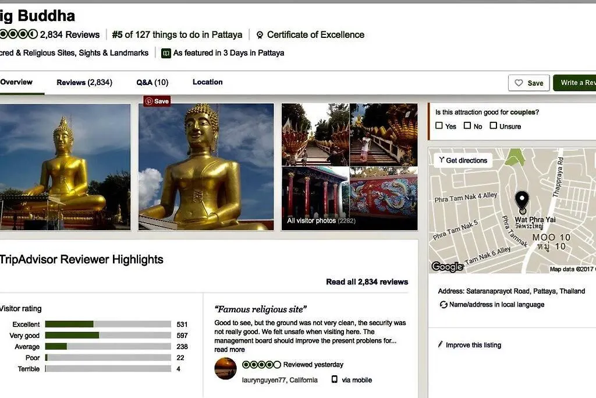This screenshot has width=596, height=398.
Task: Click the Certificate of Excellence ribbon icon
Action: (x=260, y=35)
